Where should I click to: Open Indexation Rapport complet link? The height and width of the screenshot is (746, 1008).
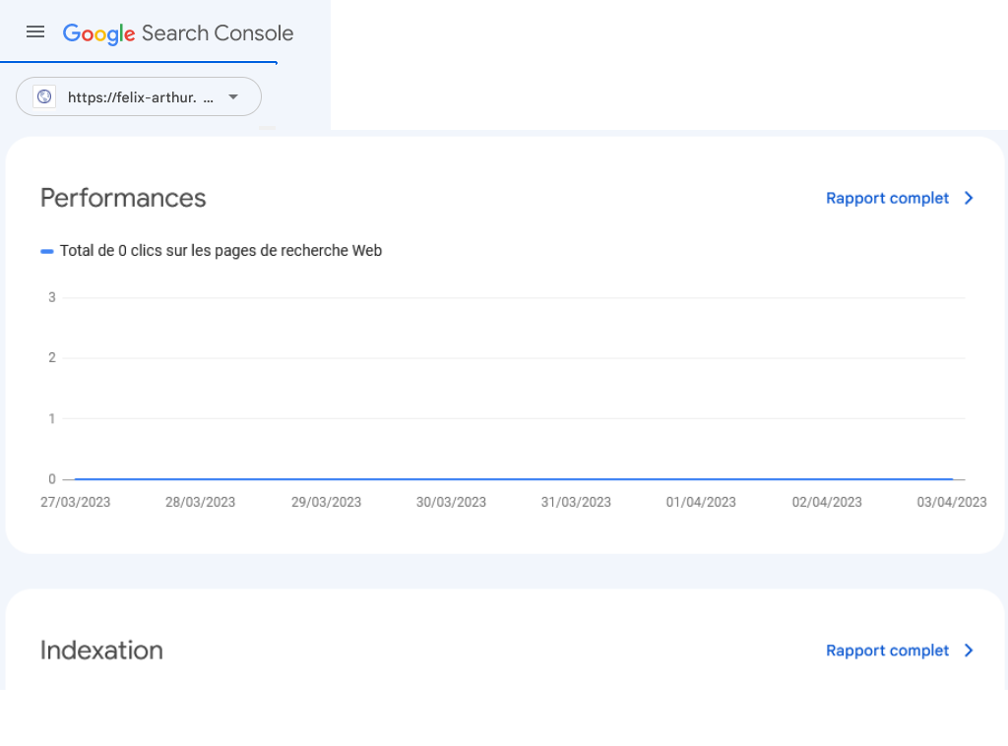tap(887, 651)
